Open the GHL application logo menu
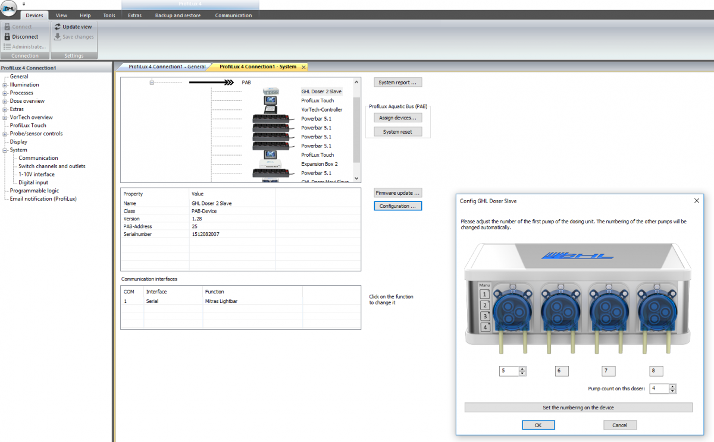This screenshot has width=714, height=442. (x=9, y=9)
